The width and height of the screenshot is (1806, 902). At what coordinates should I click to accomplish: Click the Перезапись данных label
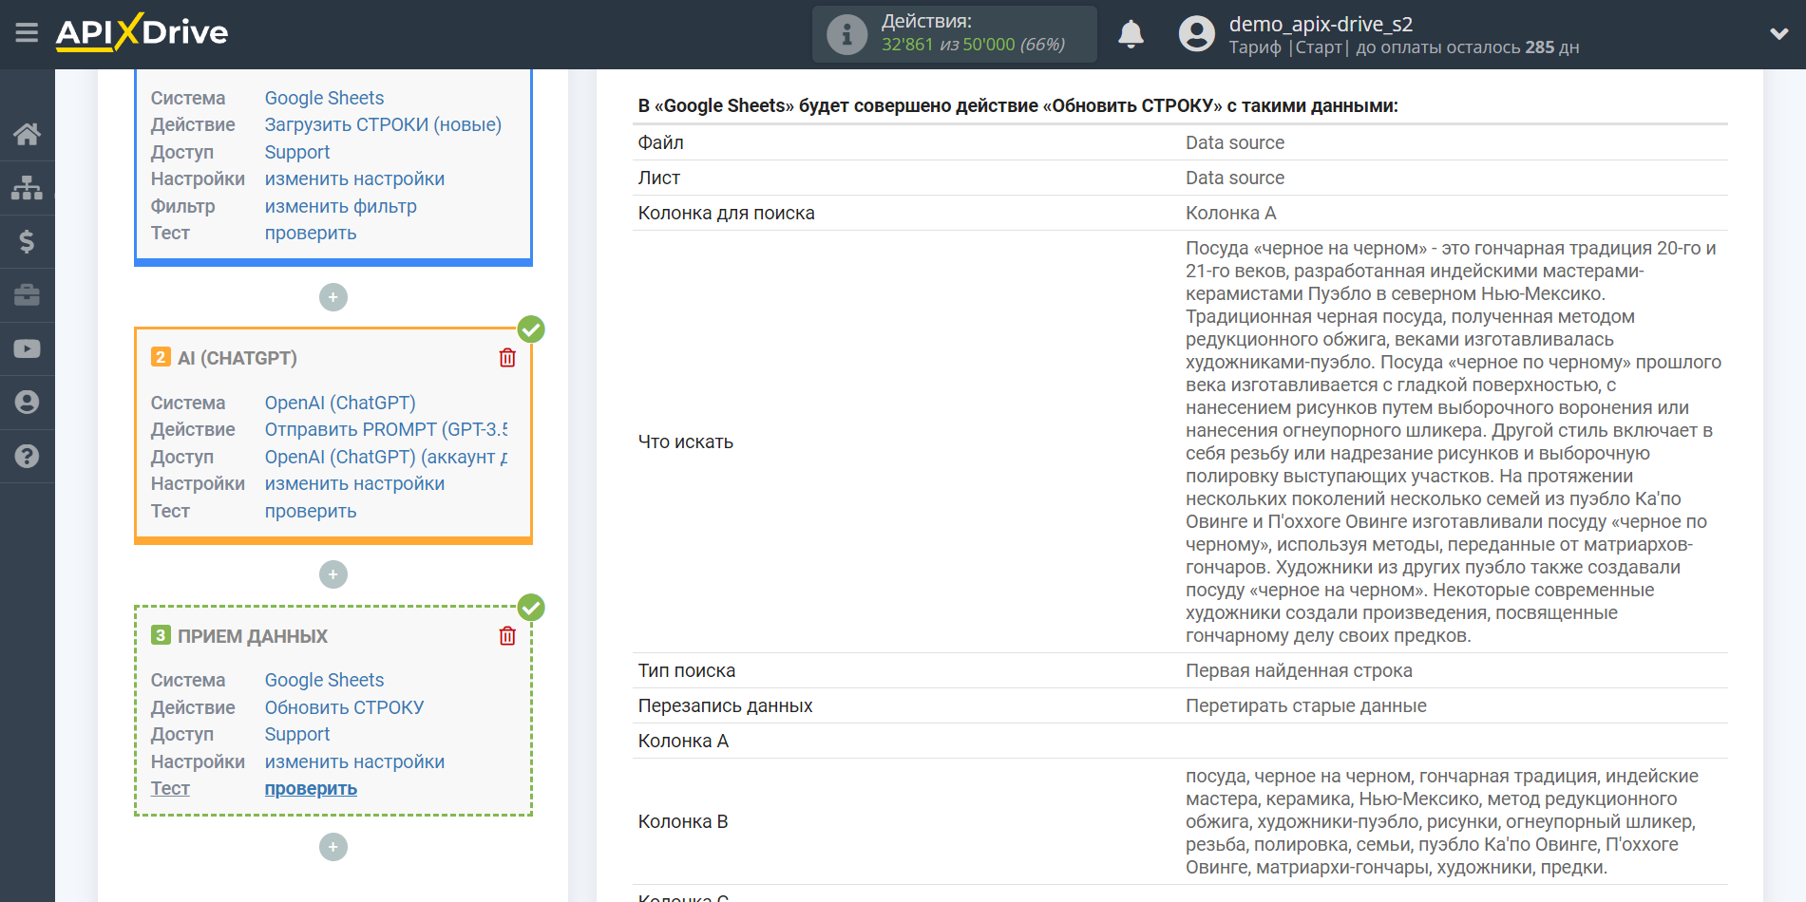coord(725,705)
